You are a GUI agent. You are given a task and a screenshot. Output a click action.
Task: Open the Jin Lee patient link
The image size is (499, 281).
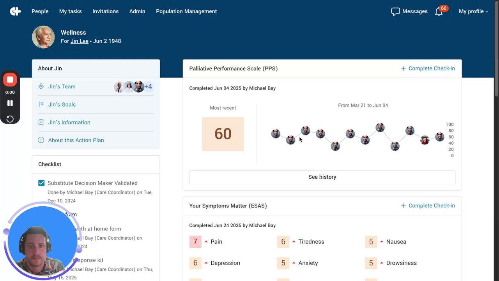pos(80,41)
